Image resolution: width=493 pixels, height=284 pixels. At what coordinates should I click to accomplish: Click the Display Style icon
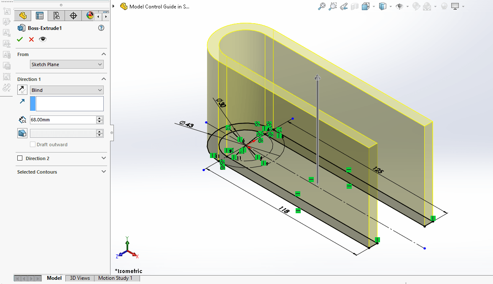pyautogui.click(x=383, y=6)
